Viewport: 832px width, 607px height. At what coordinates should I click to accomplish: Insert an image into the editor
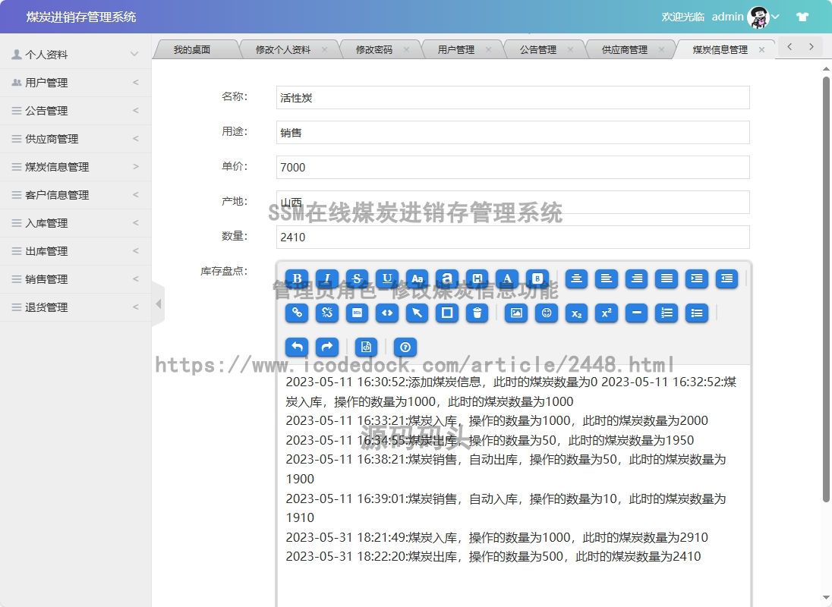516,313
